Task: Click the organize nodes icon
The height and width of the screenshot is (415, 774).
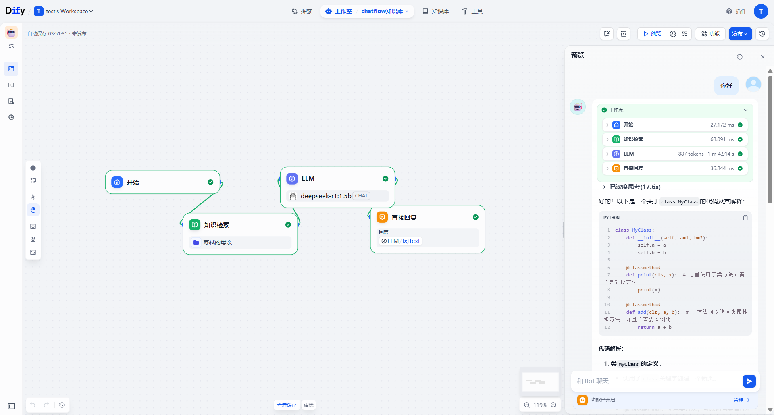Action: (33, 239)
